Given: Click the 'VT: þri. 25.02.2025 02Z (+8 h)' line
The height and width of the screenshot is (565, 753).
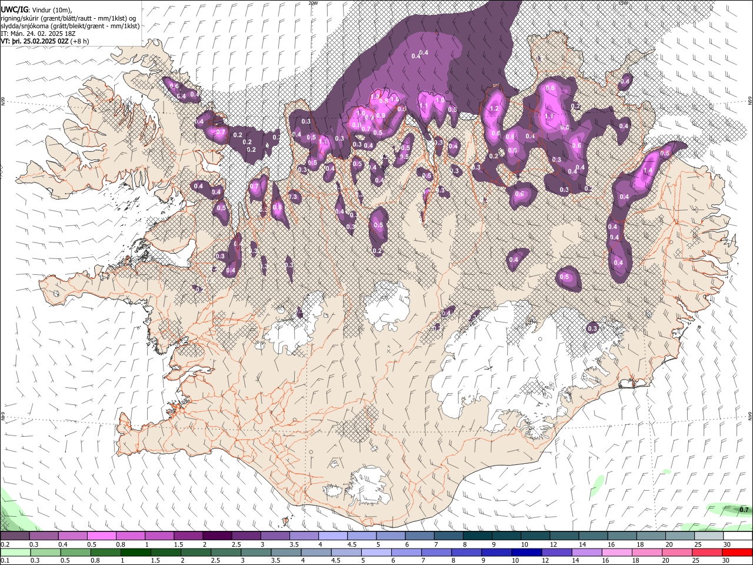Looking at the screenshot, I should 45,41.
